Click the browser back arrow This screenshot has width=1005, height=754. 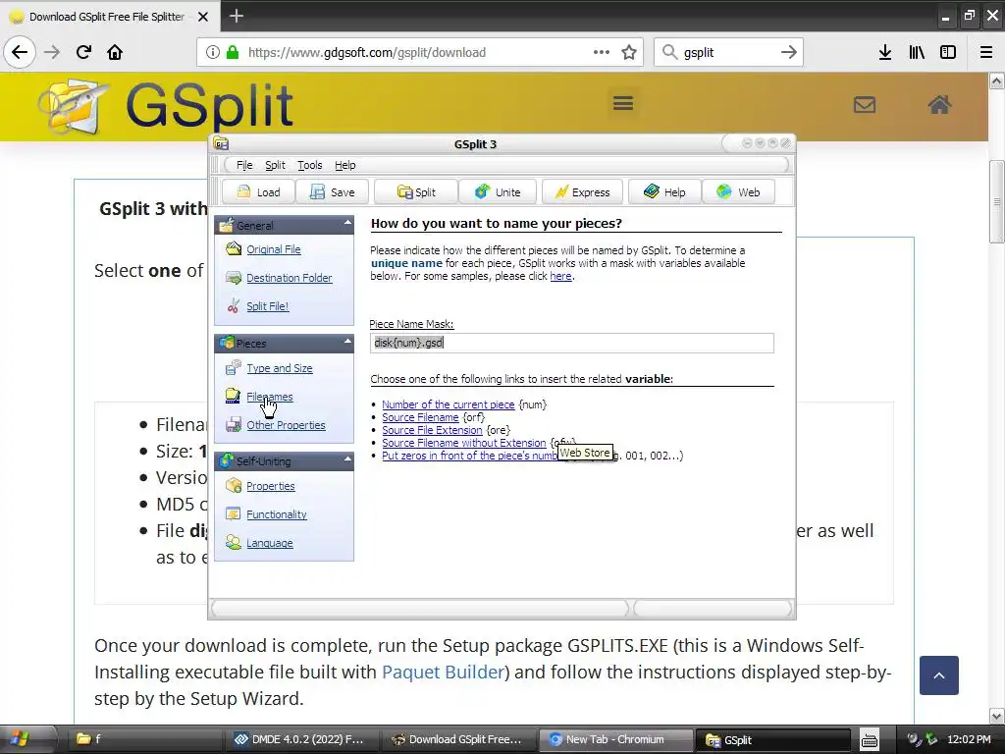click(20, 52)
